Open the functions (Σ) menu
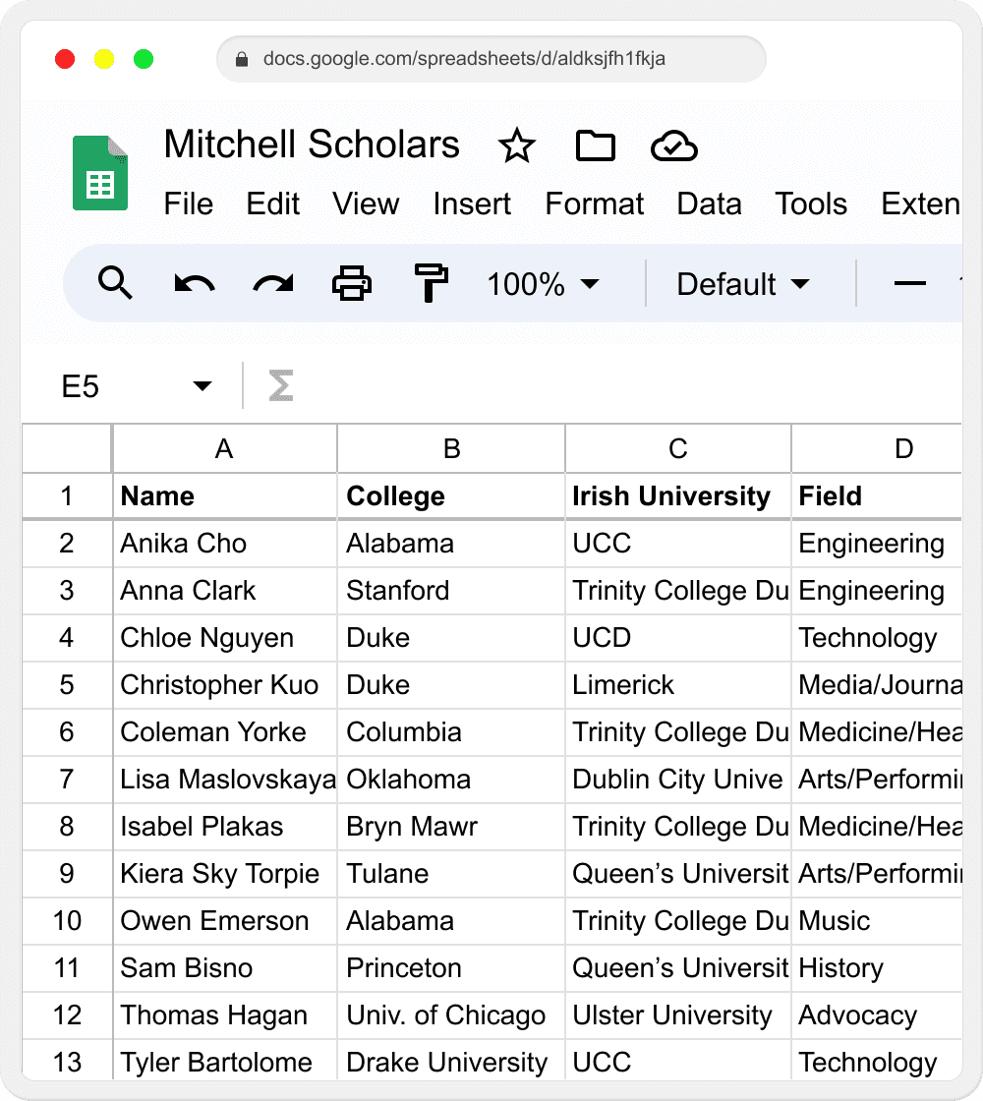This screenshot has height=1101, width=983. coord(280,386)
